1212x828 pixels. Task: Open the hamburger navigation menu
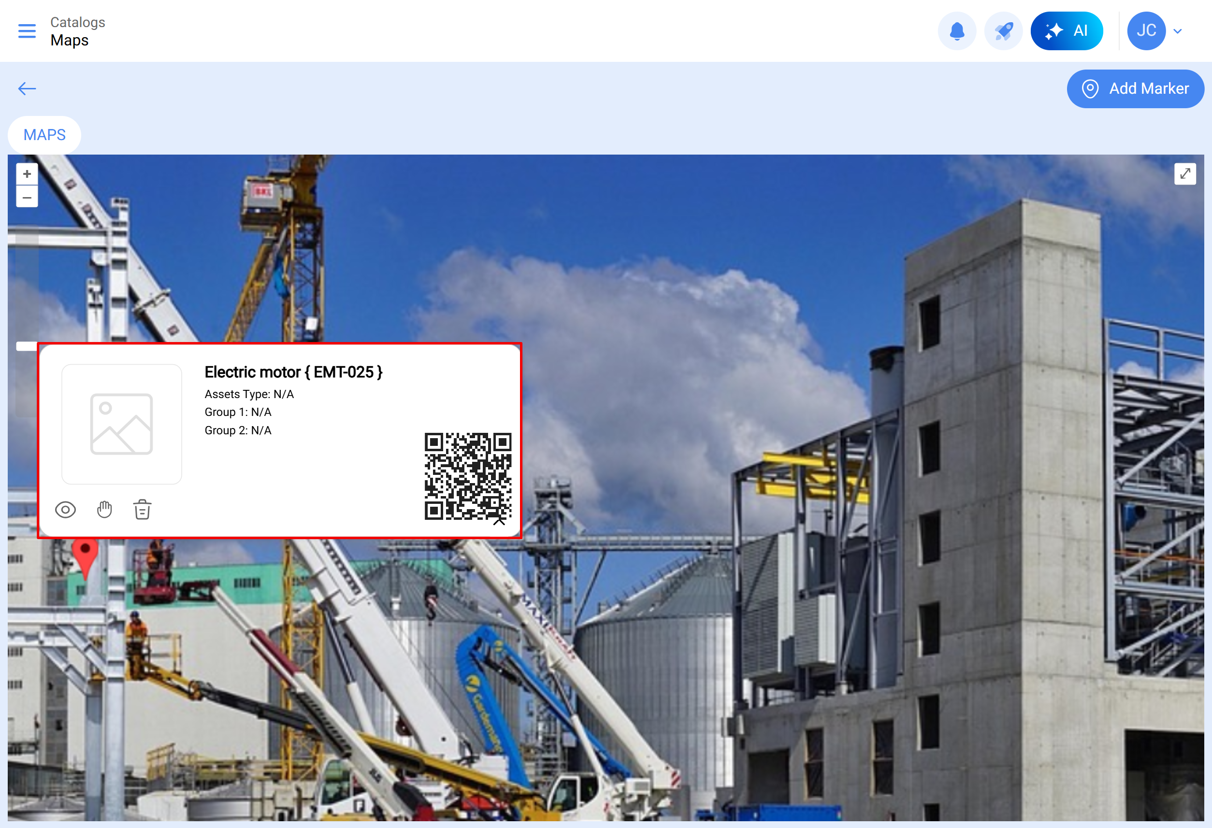pos(27,31)
